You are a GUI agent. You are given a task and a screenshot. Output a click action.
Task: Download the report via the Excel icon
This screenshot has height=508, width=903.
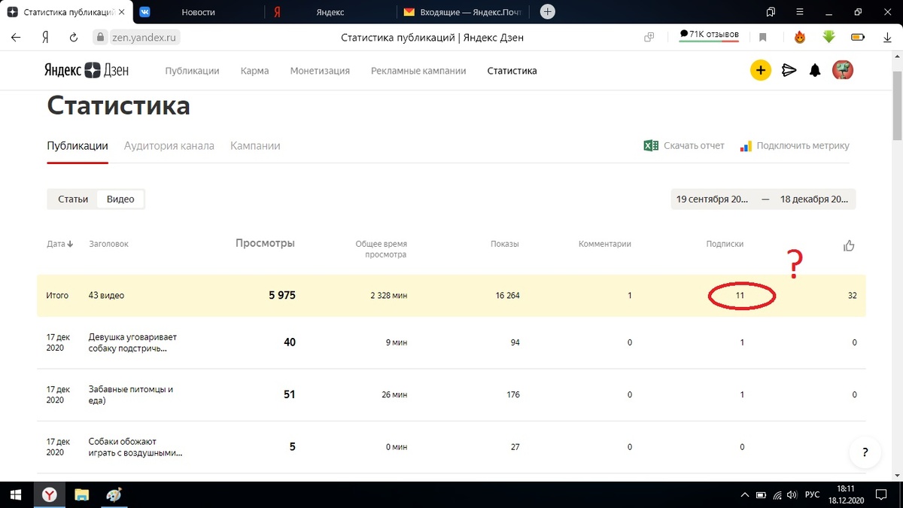click(x=650, y=145)
